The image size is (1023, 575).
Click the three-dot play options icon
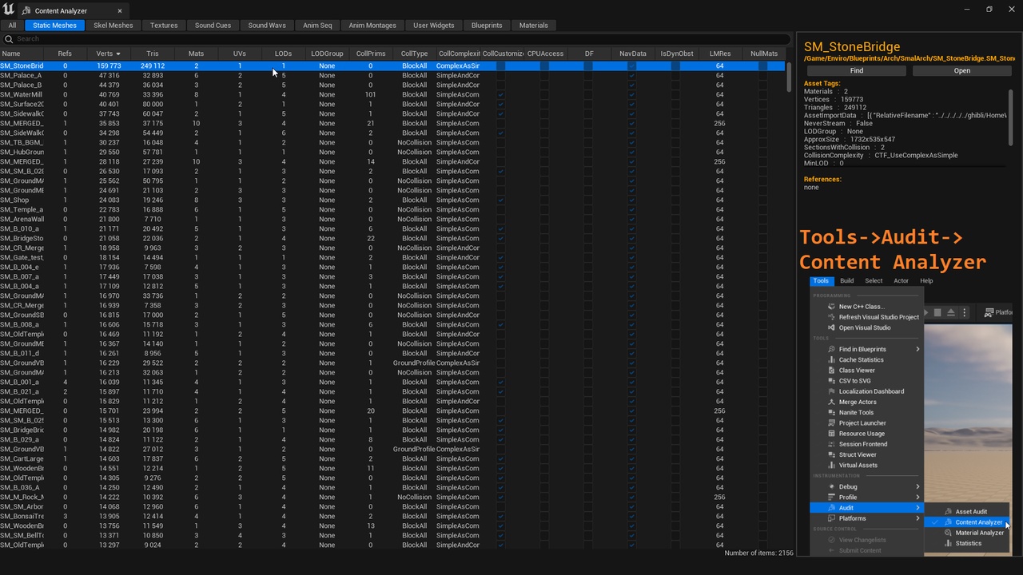[x=965, y=312]
